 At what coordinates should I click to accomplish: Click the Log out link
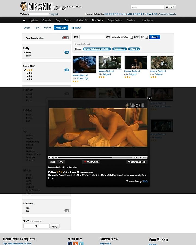tap(54, 14)
